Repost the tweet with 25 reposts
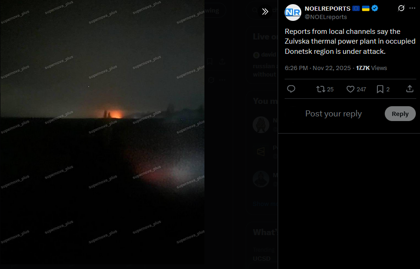420x269 pixels. (325, 89)
